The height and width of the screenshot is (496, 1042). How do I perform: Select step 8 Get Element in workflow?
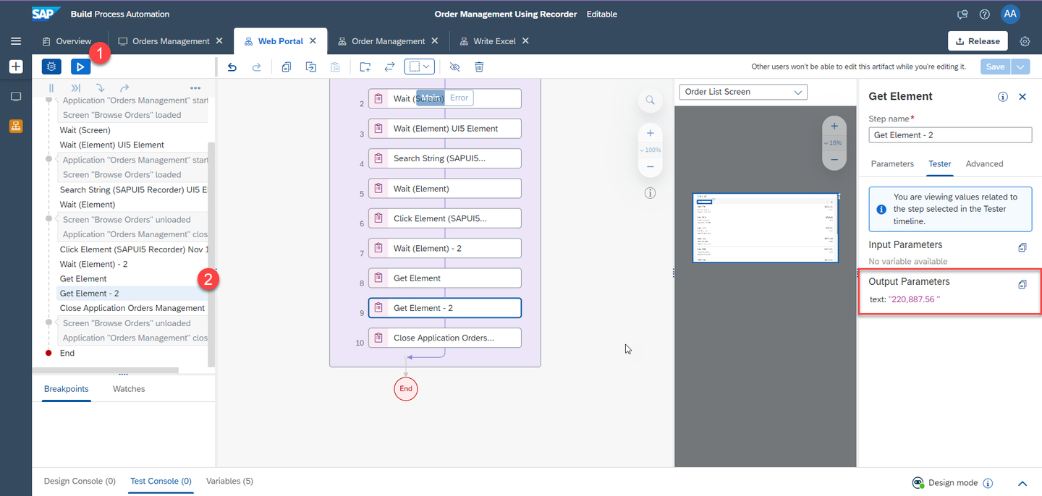coord(444,278)
